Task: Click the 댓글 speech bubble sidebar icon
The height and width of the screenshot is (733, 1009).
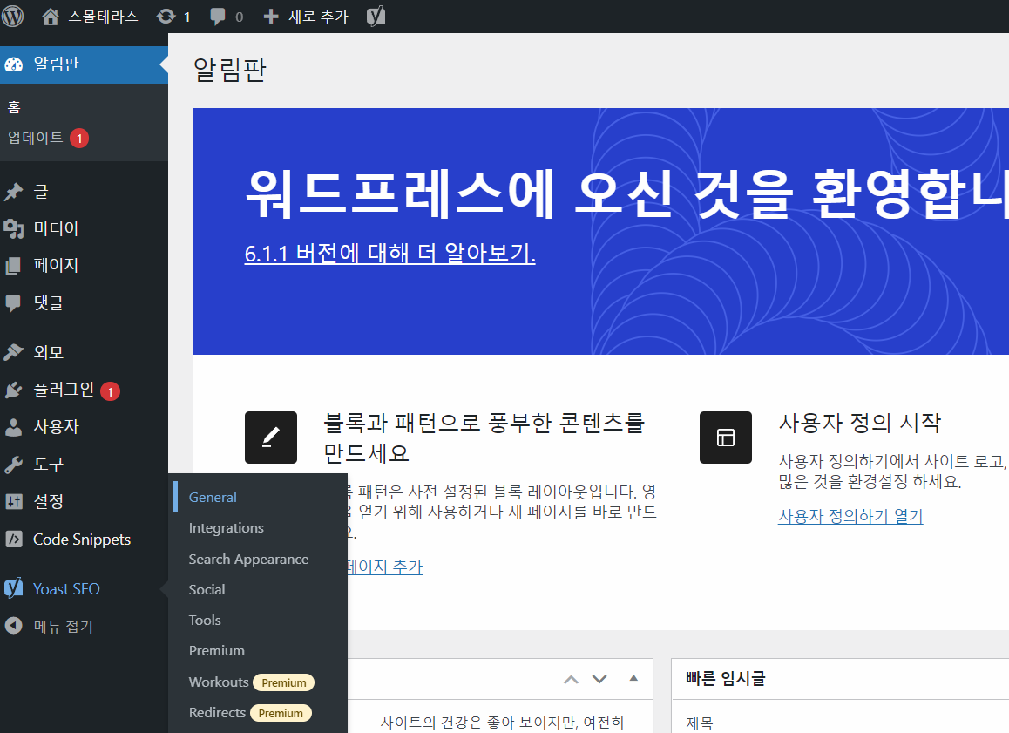Action: [x=14, y=303]
